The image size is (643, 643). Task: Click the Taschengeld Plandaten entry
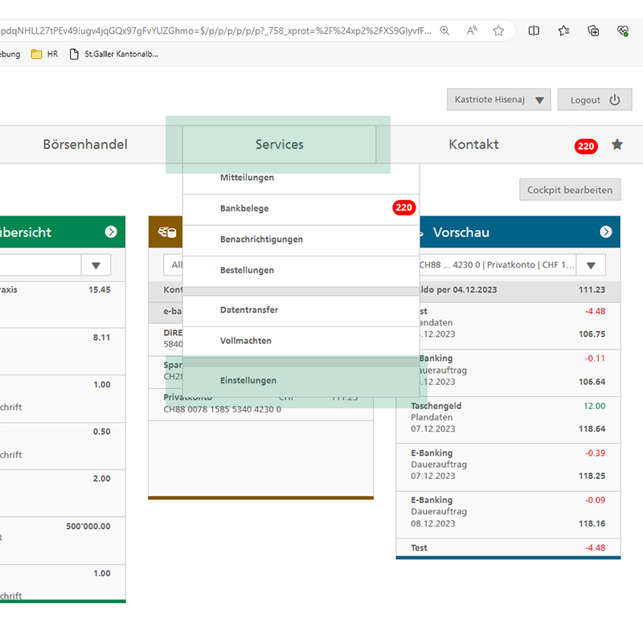(508, 420)
